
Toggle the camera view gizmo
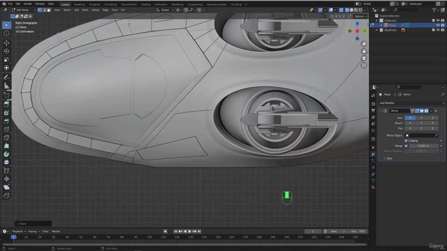tap(364, 59)
